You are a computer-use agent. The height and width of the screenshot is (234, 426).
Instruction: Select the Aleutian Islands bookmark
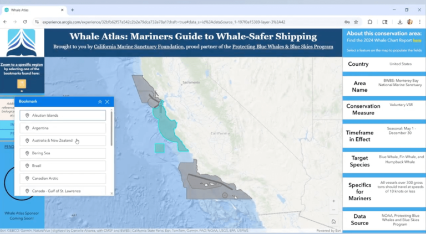(x=63, y=115)
